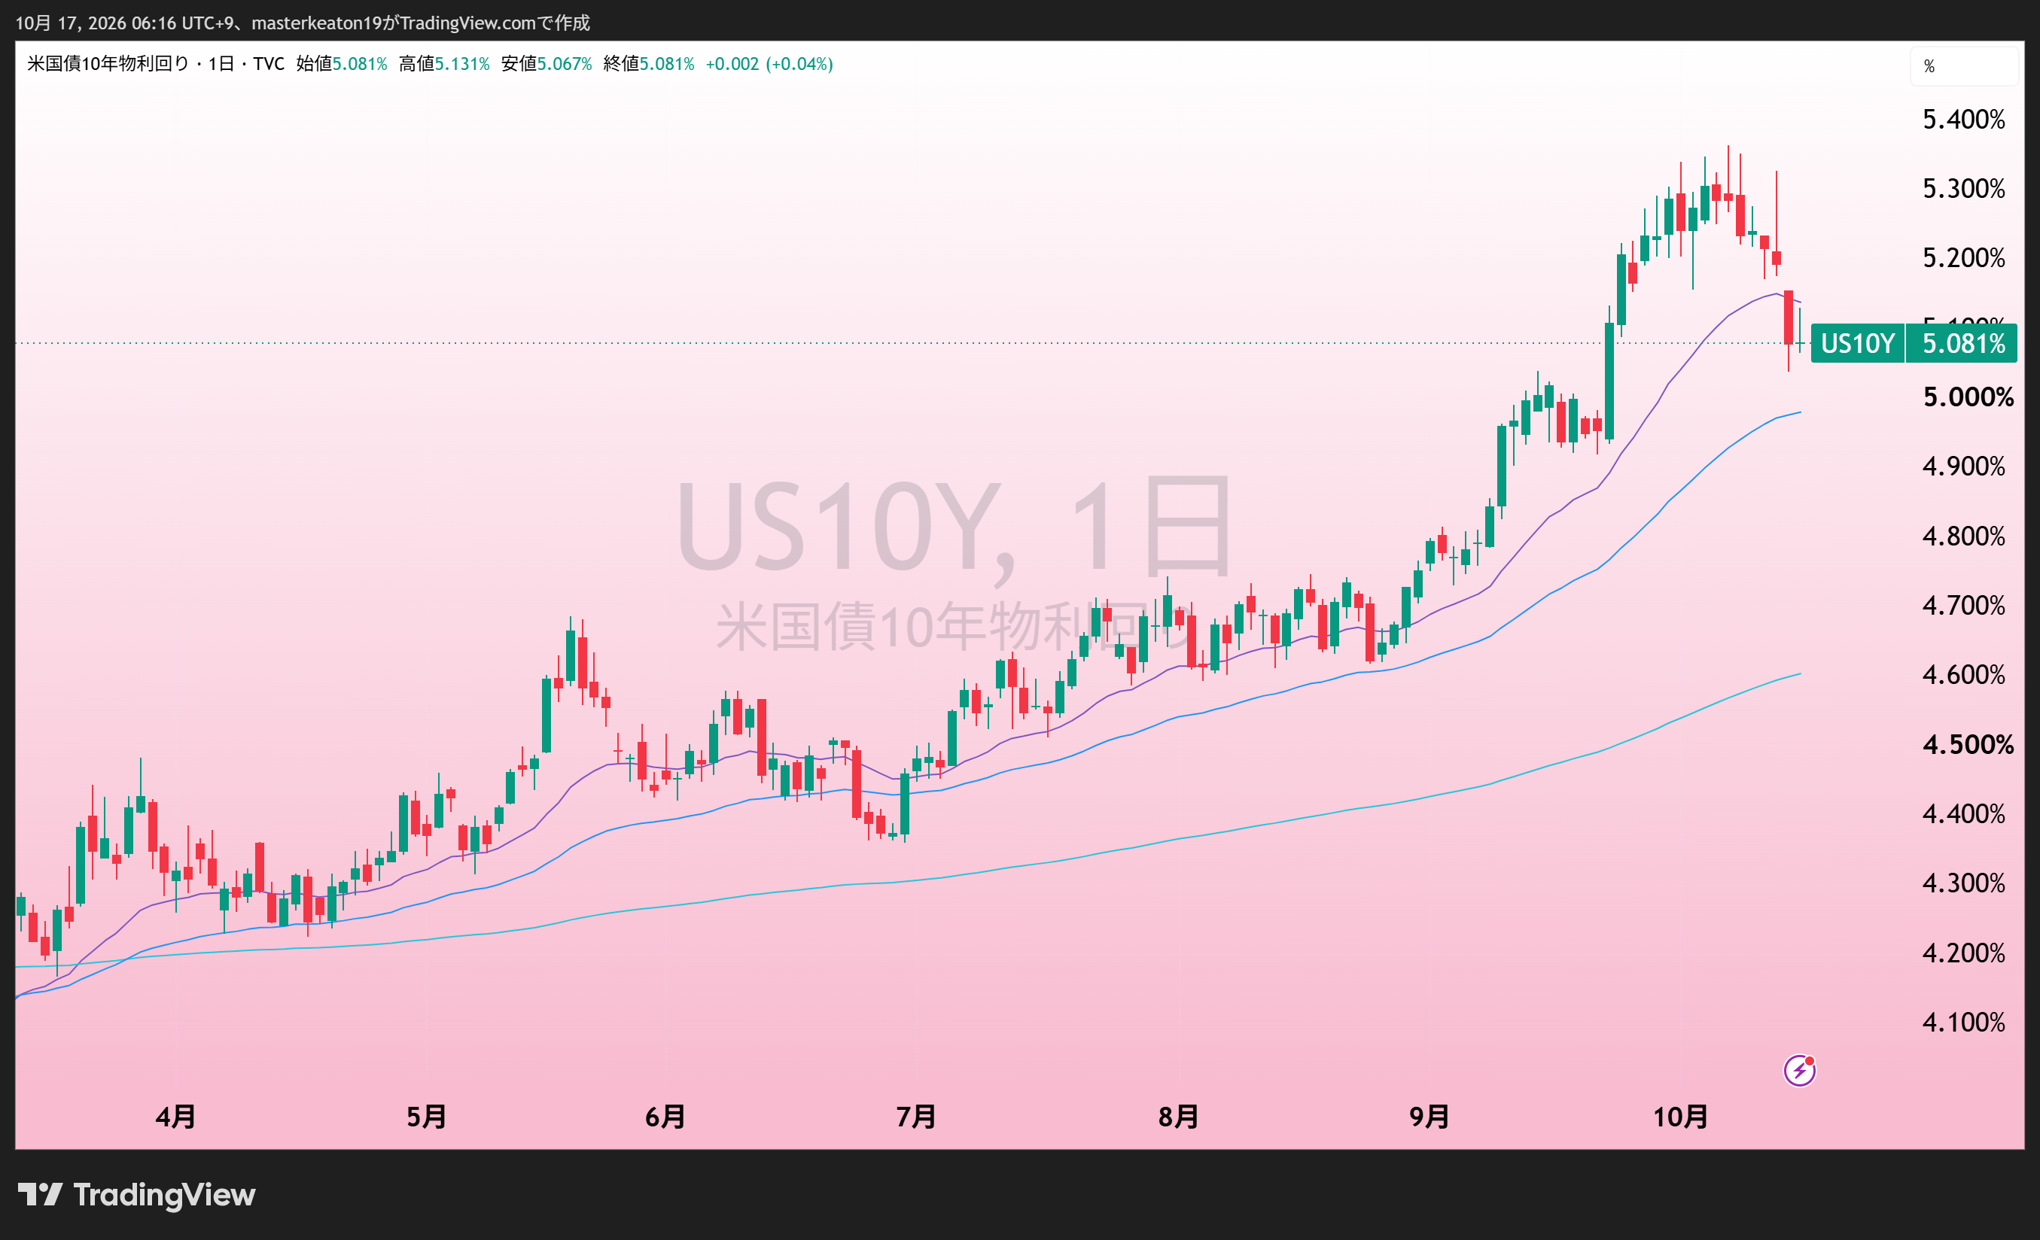Click the TradingView logo at the bottom
This screenshot has width=2040, height=1240.
(136, 1194)
